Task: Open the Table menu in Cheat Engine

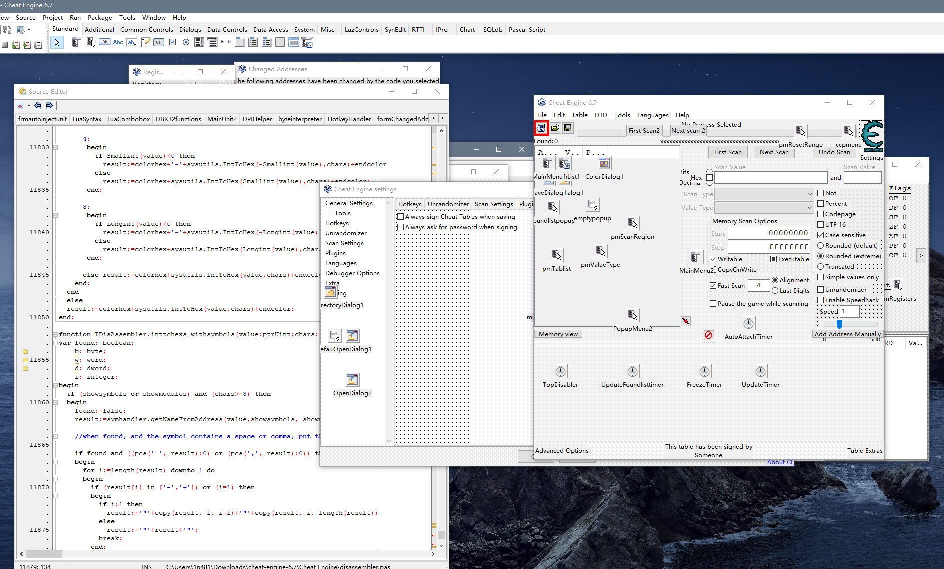Action: coord(580,115)
